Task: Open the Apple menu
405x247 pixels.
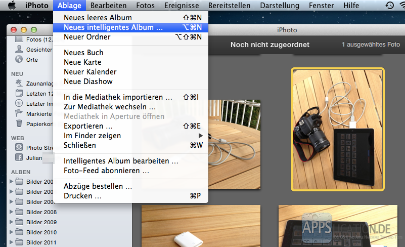Action: 12,5
